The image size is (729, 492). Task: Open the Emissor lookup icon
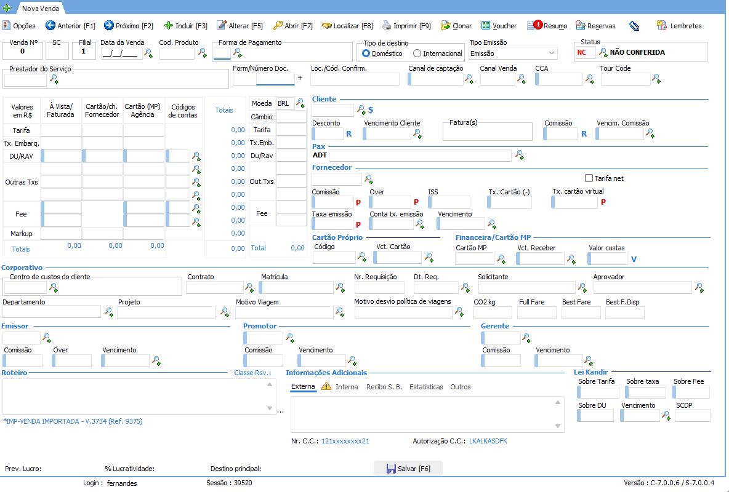[x=47, y=338]
